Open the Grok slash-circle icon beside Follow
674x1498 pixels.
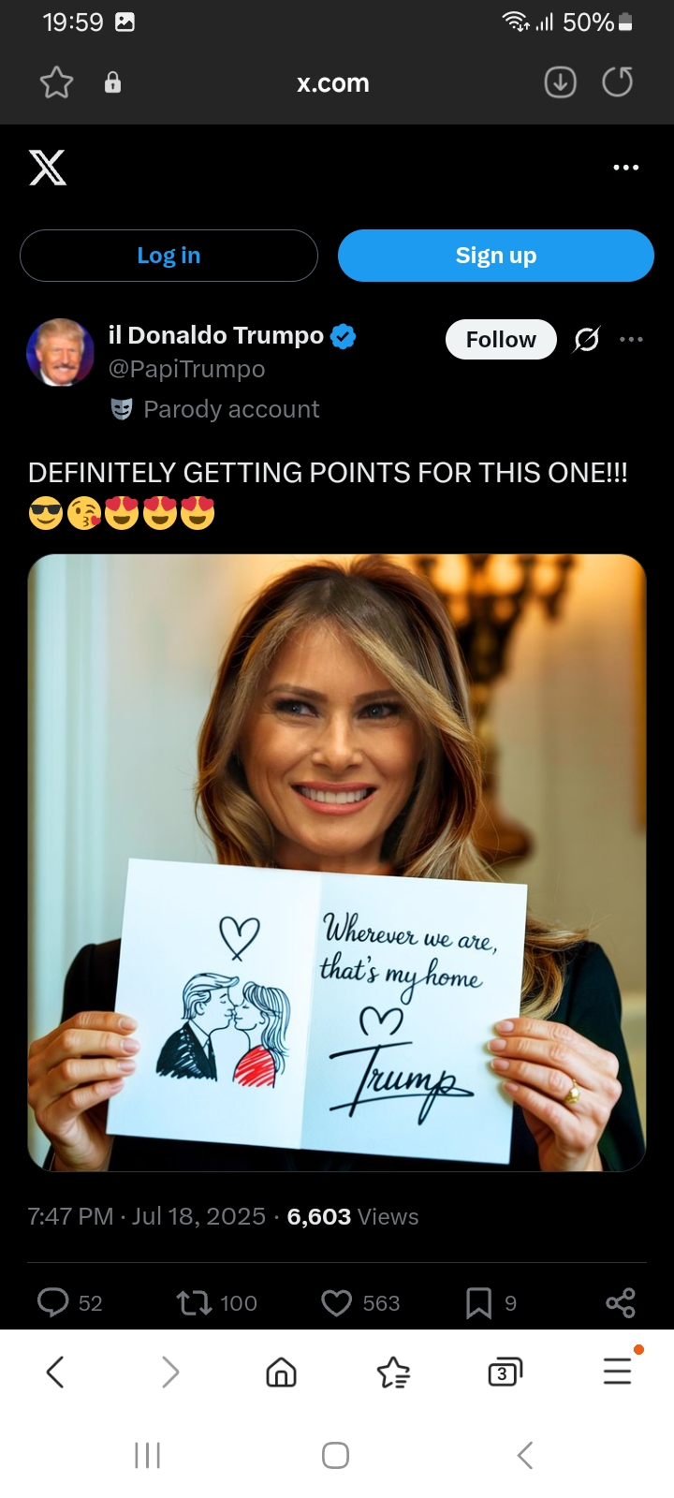point(587,339)
